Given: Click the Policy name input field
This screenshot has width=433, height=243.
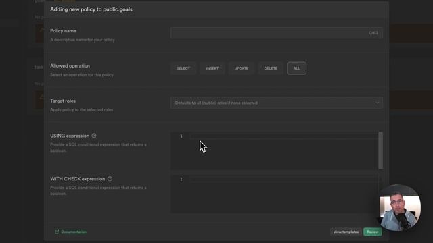Looking at the screenshot, I should point(277,33).
